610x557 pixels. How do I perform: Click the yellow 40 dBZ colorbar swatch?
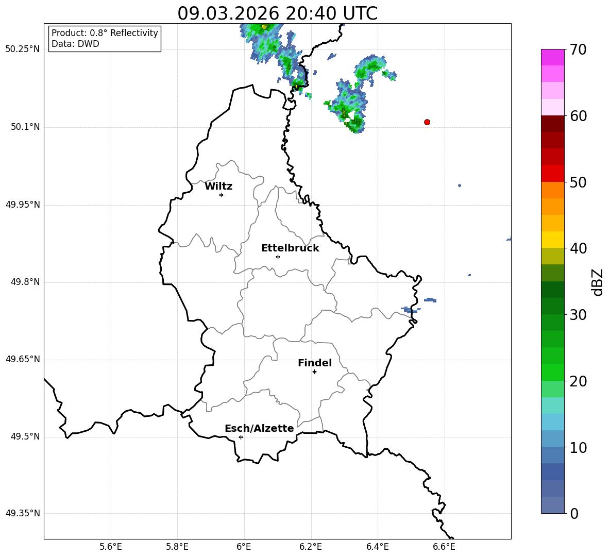coord(553,240)
